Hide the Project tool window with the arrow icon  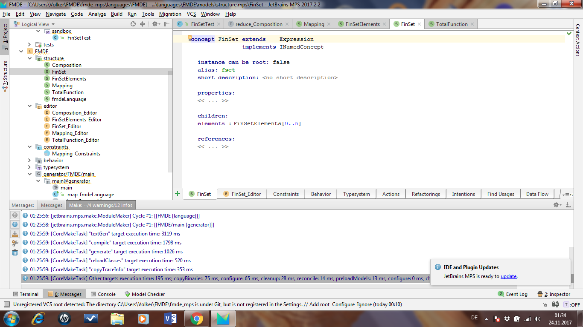(x=167, y=24)
